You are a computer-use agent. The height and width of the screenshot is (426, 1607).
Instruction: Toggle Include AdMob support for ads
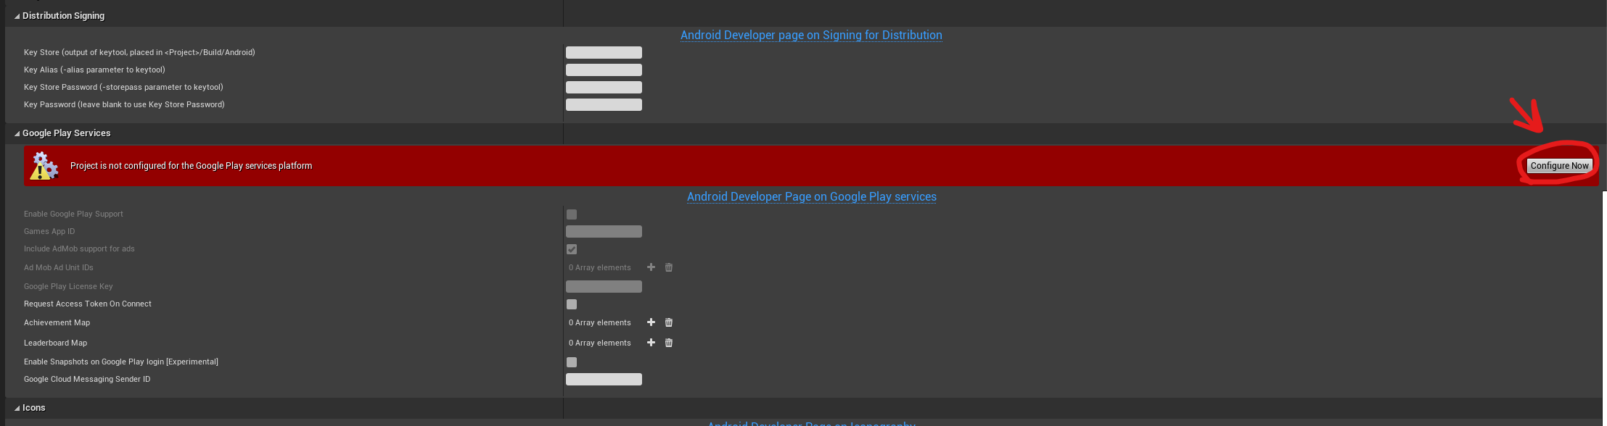(572, 249)
